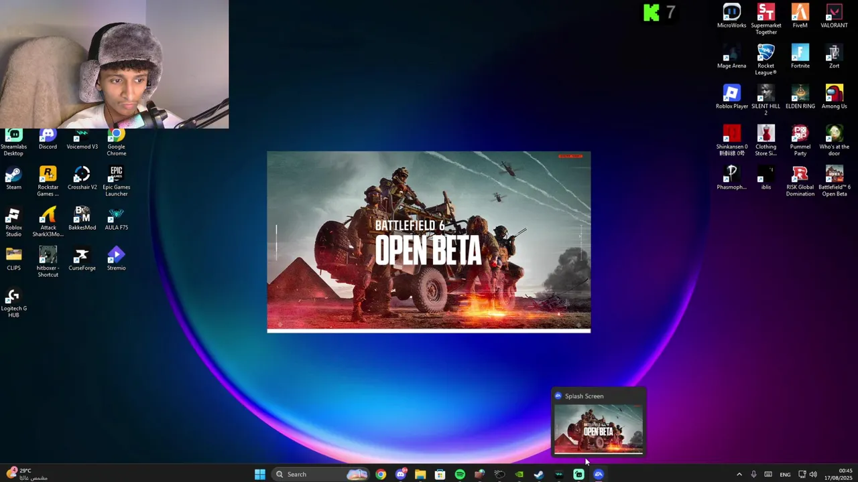Open the Supermarket Together game shortcut
Screen dimensions: 858x482
coord(765,19)
